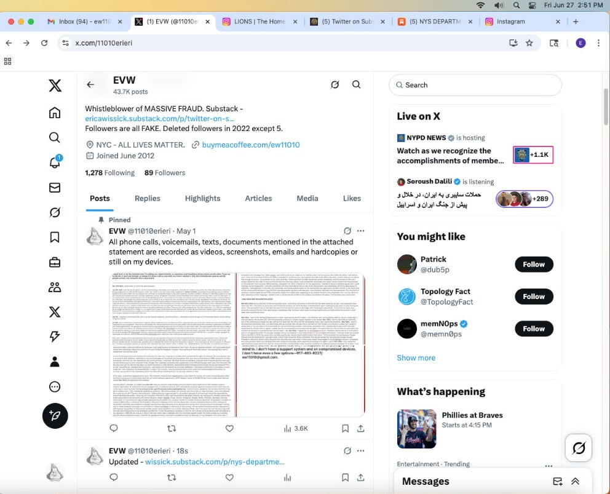Follow Topology Fact
610x494 pixels.
(534, 297)
